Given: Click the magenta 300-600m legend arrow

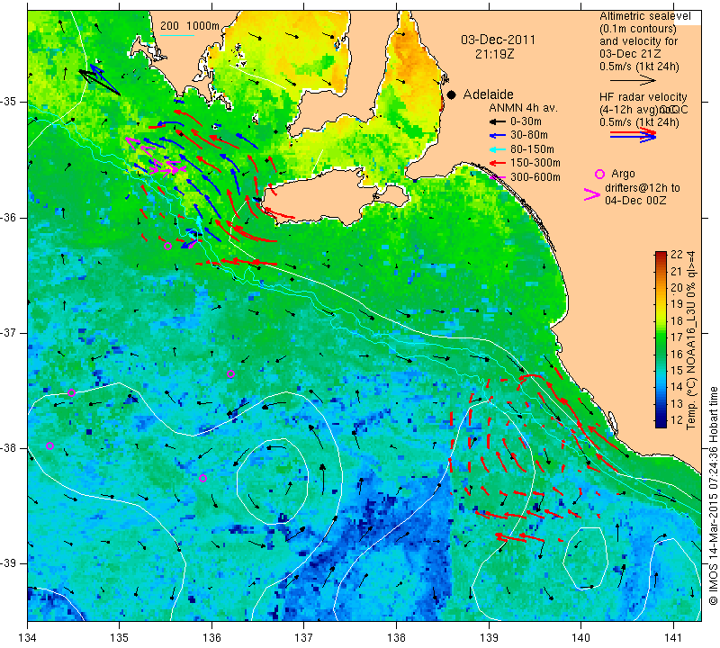Looking at the screenshot, I should tap(498, 177).
